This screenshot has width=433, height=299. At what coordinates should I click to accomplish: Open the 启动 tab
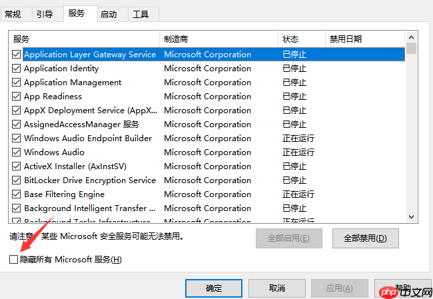113,15
